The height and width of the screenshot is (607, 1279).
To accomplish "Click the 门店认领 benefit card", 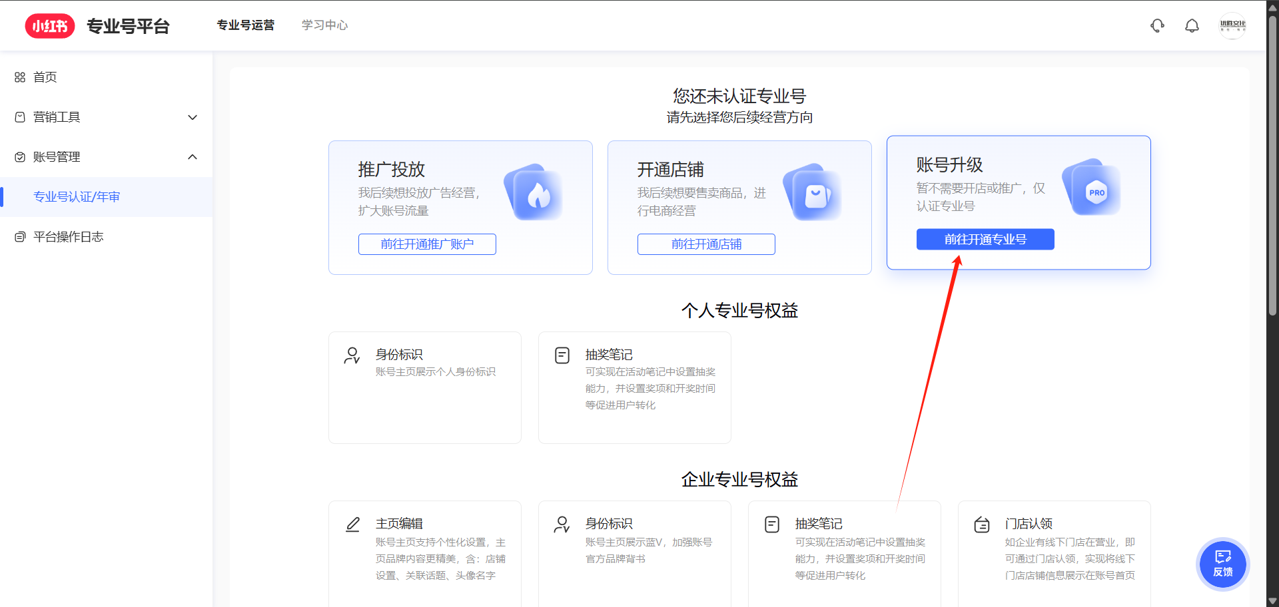I will (x=1054, y=552).
